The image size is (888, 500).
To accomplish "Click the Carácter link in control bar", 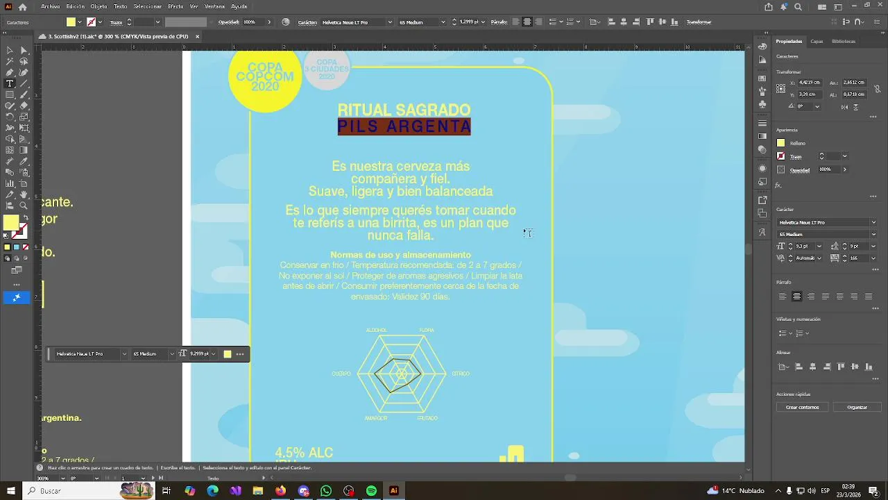I will (307, 22).
